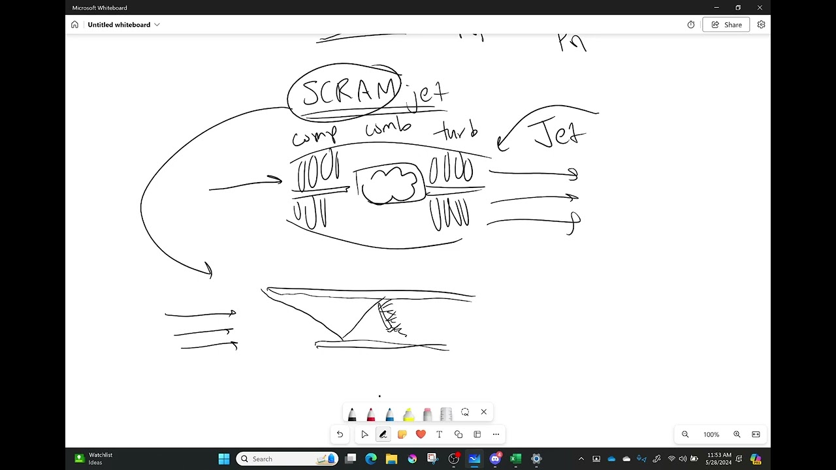Select the black pen
The width and height of the screenshot is (836, 470).
click(352, 413)
